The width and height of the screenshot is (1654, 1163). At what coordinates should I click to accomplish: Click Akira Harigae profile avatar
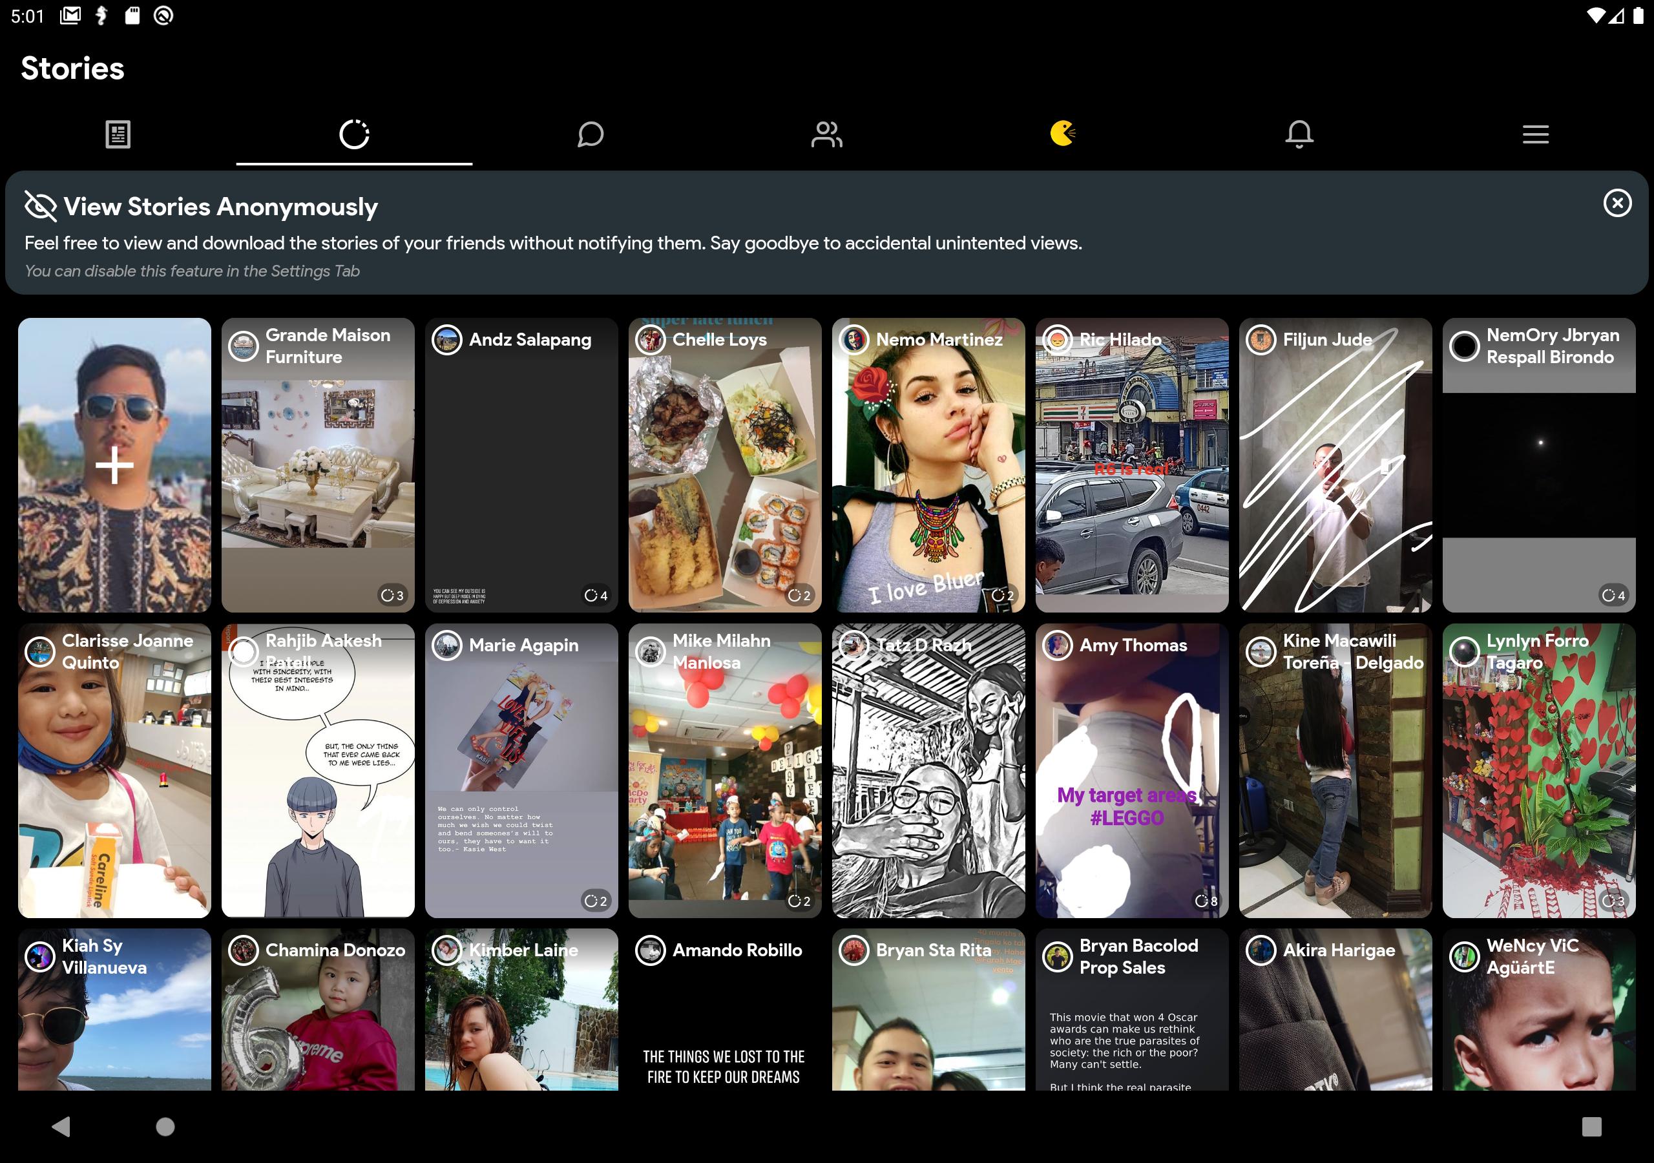click(1261, 950)
